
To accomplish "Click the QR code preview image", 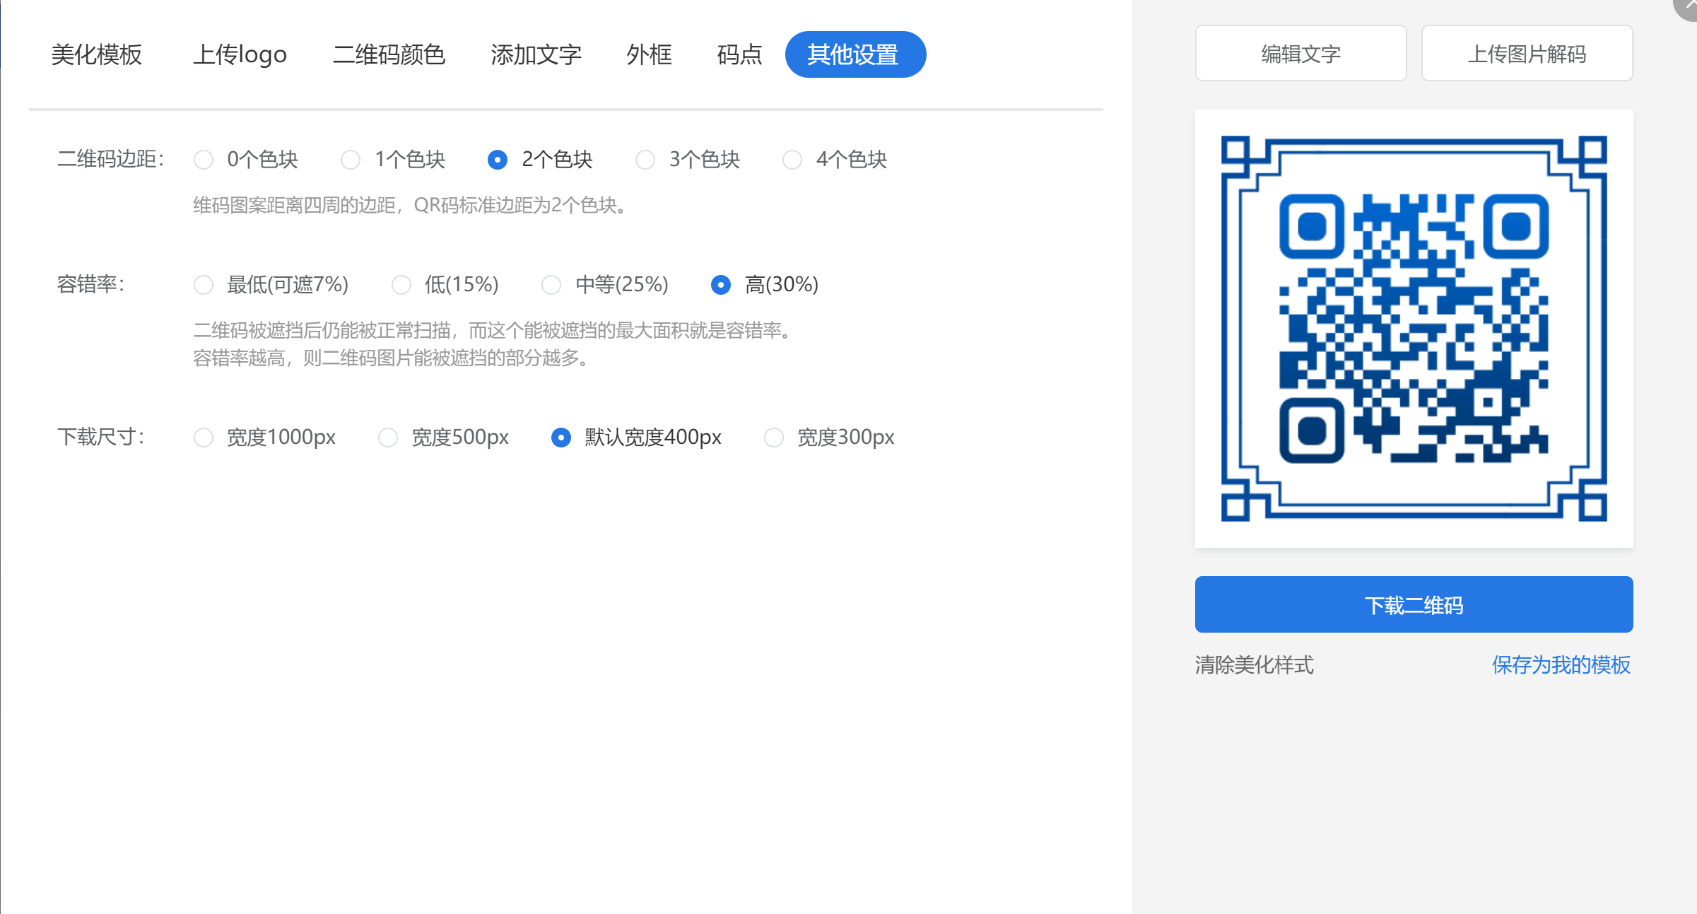I will click(x=1414, y=329).
